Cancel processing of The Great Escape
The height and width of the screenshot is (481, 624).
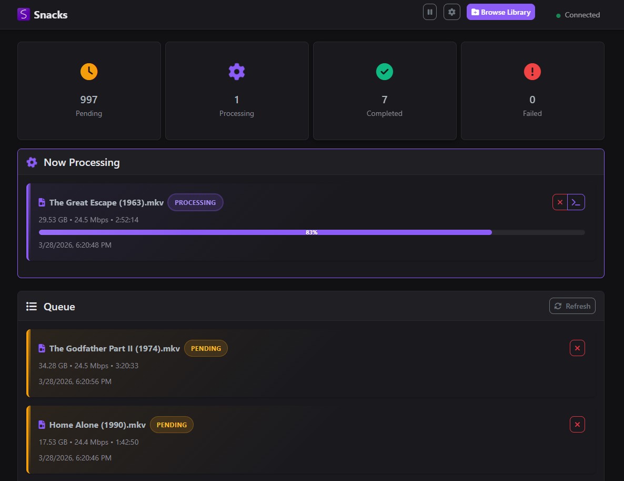coord(560,202)
